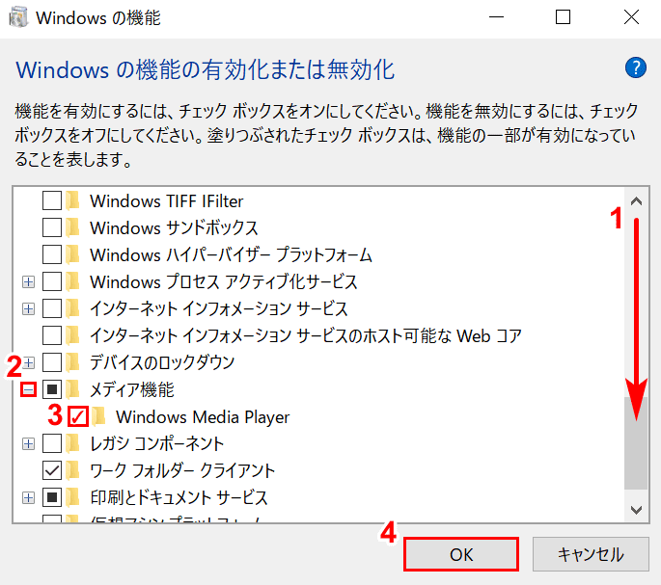
Task: Toggle 印刷とドキュメント サービス checkbox
Action: [52, 497]
